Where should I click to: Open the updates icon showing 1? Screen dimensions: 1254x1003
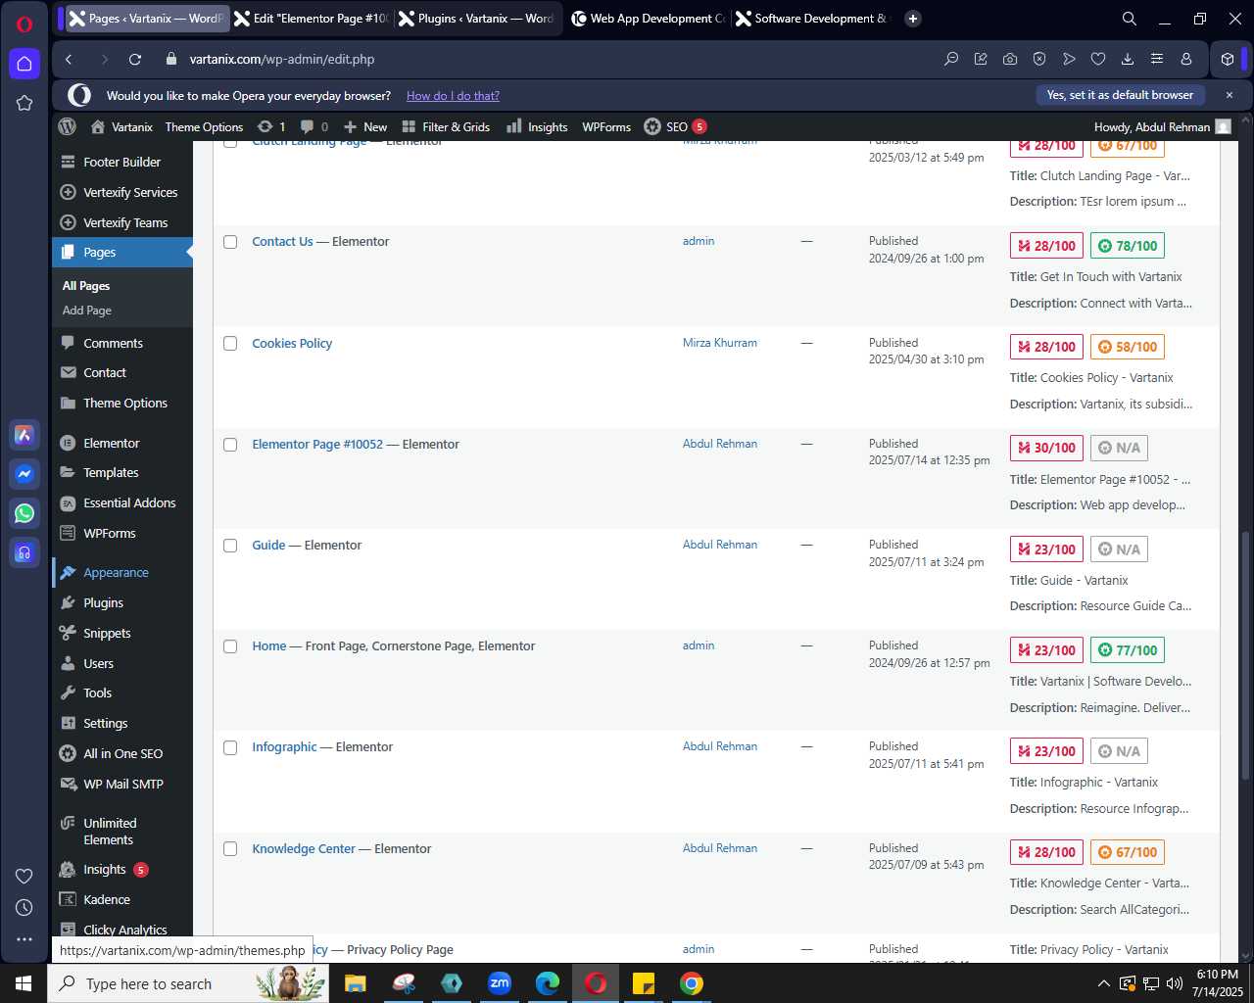(271, 126)
